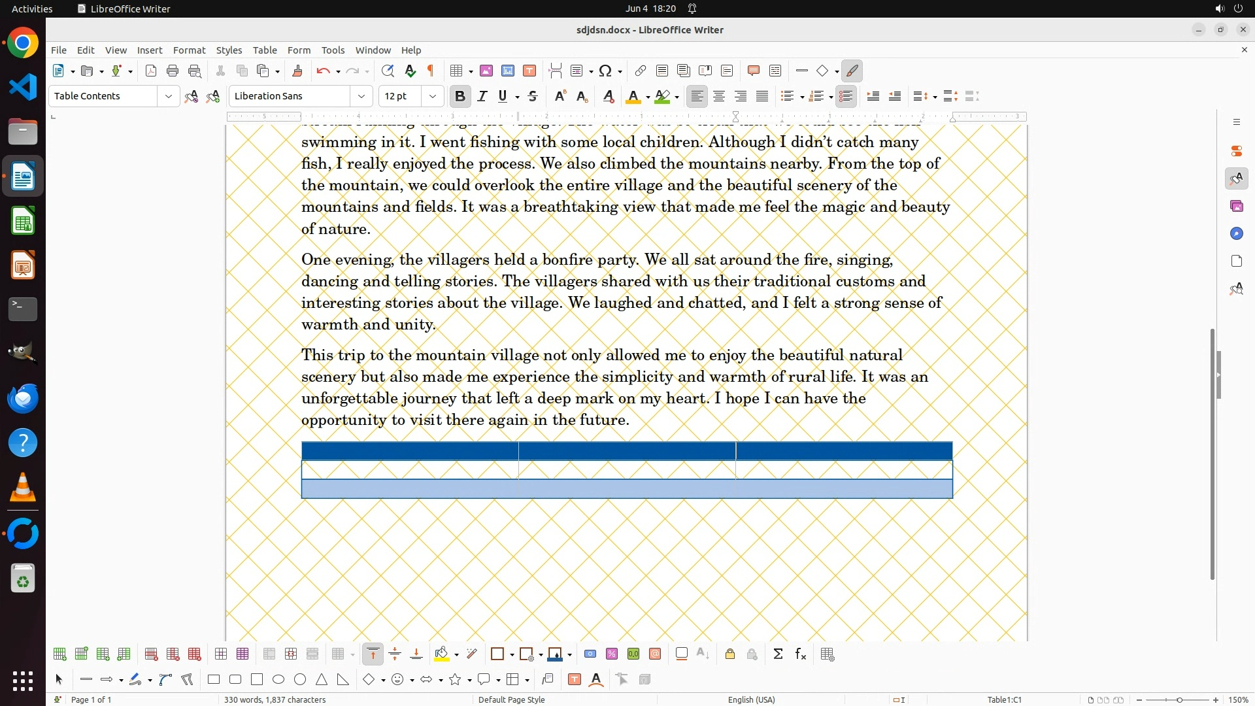Select the Ellipse drawing tool
The width and height of the screenshot is (1255, 706).
click(x=278, y=680)
